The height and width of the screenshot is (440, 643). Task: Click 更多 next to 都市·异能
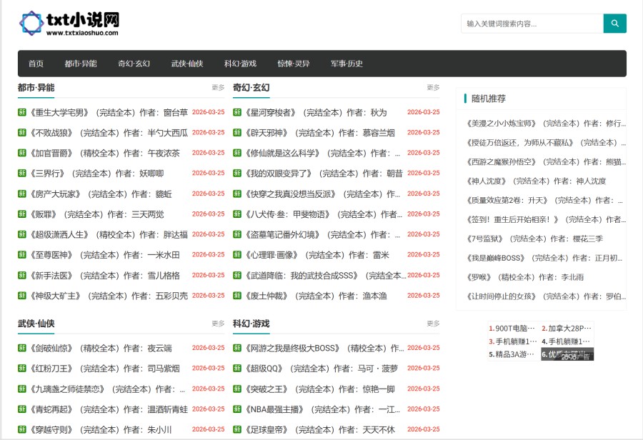216,87
